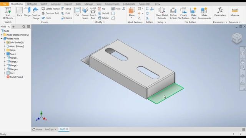246x138 pixels.
Task: Search the model browser
Action: click(x=24, y=26)
